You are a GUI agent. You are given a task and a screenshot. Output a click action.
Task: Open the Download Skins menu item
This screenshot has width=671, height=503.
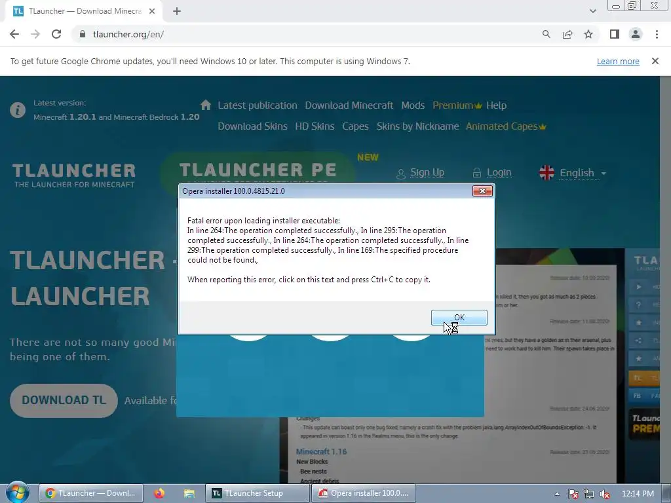(252, 126)
